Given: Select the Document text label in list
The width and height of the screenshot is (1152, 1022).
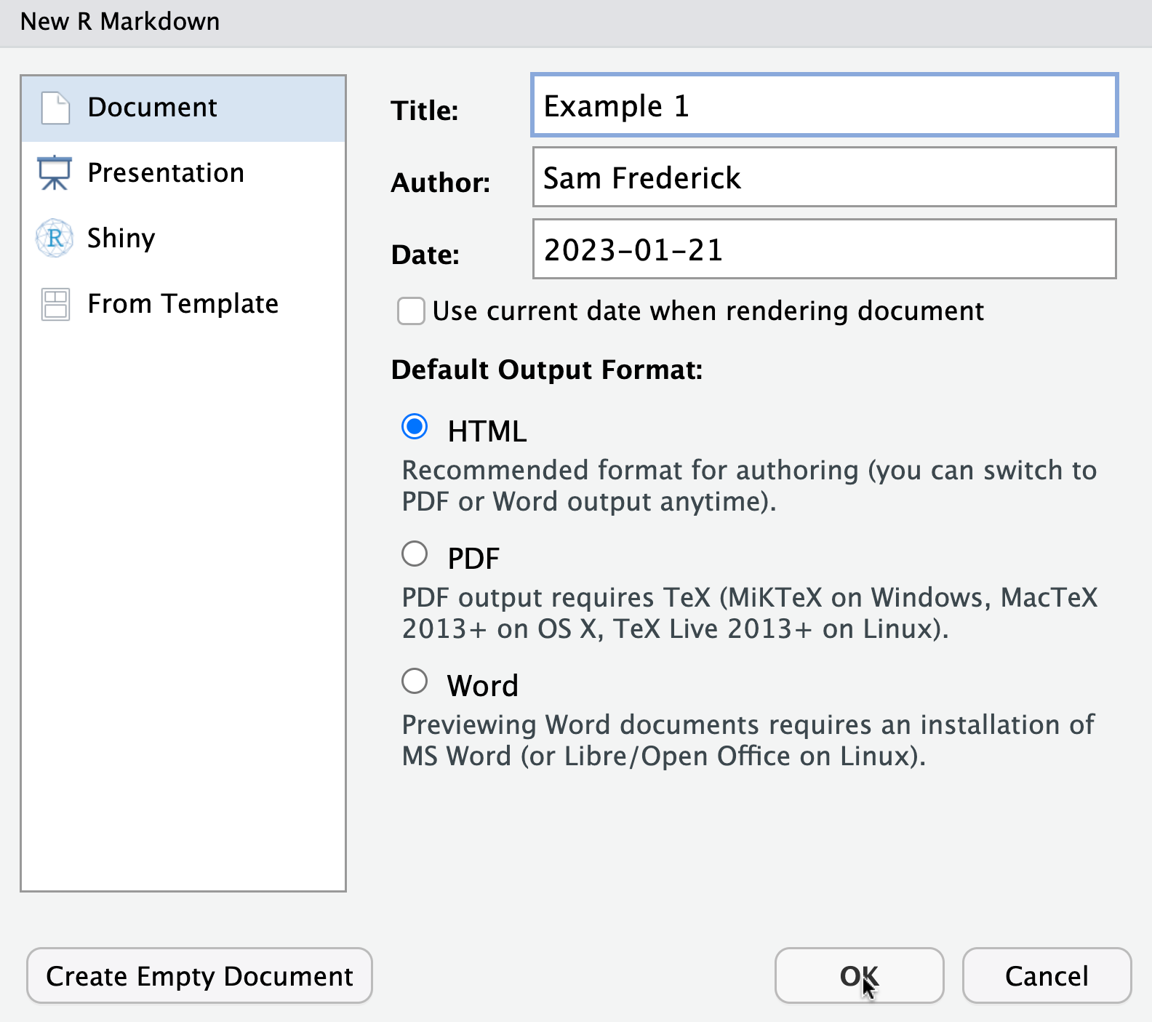Looking at the screenshot, I should 152,108.
